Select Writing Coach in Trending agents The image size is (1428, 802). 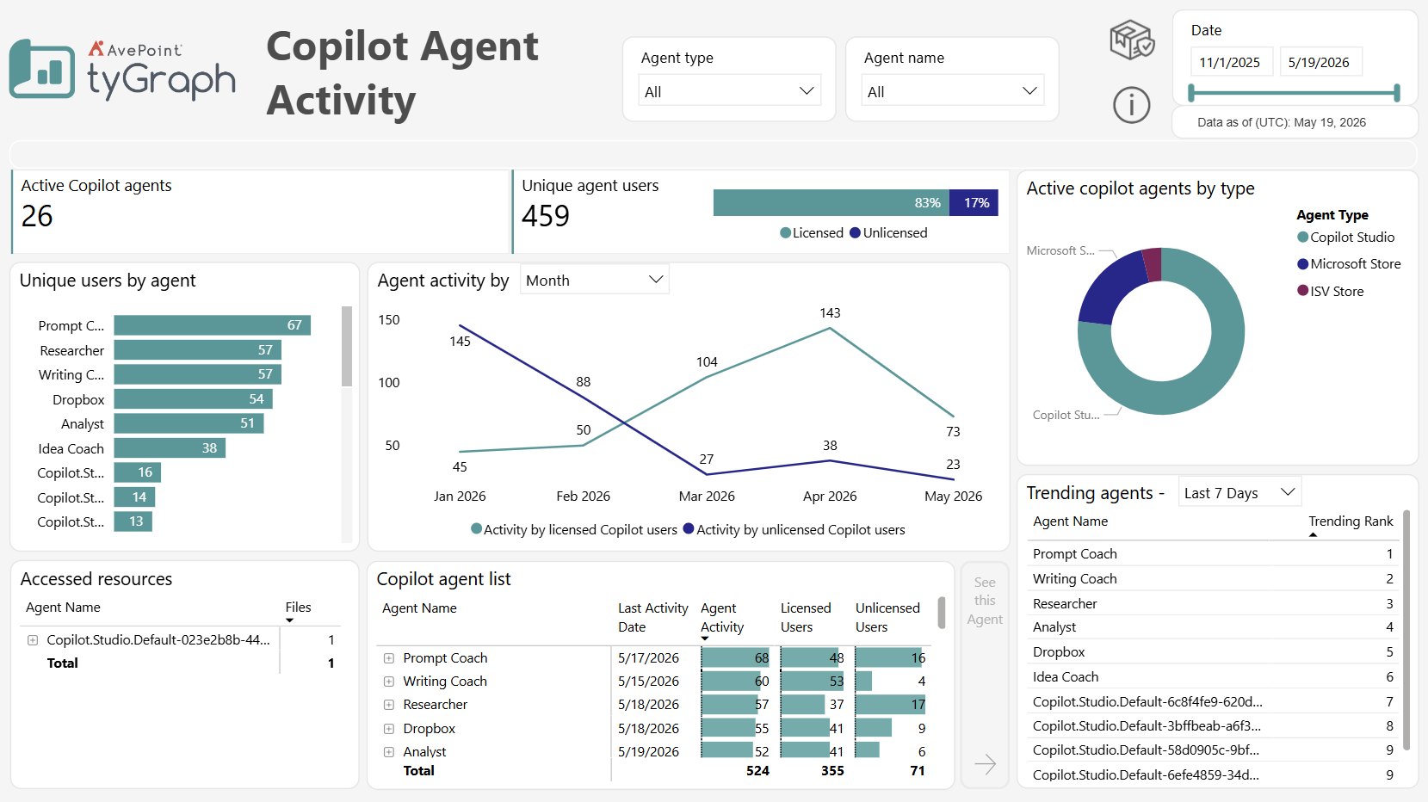point(1213,579)
